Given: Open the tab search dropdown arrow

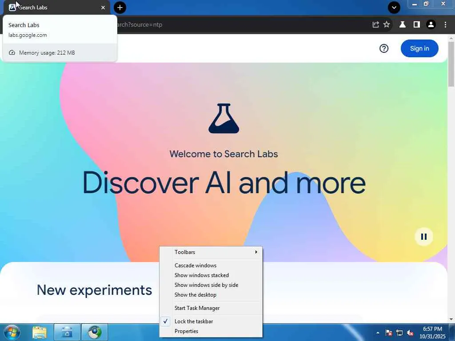Looking at the screenshot, I should (x=394, y=8).
